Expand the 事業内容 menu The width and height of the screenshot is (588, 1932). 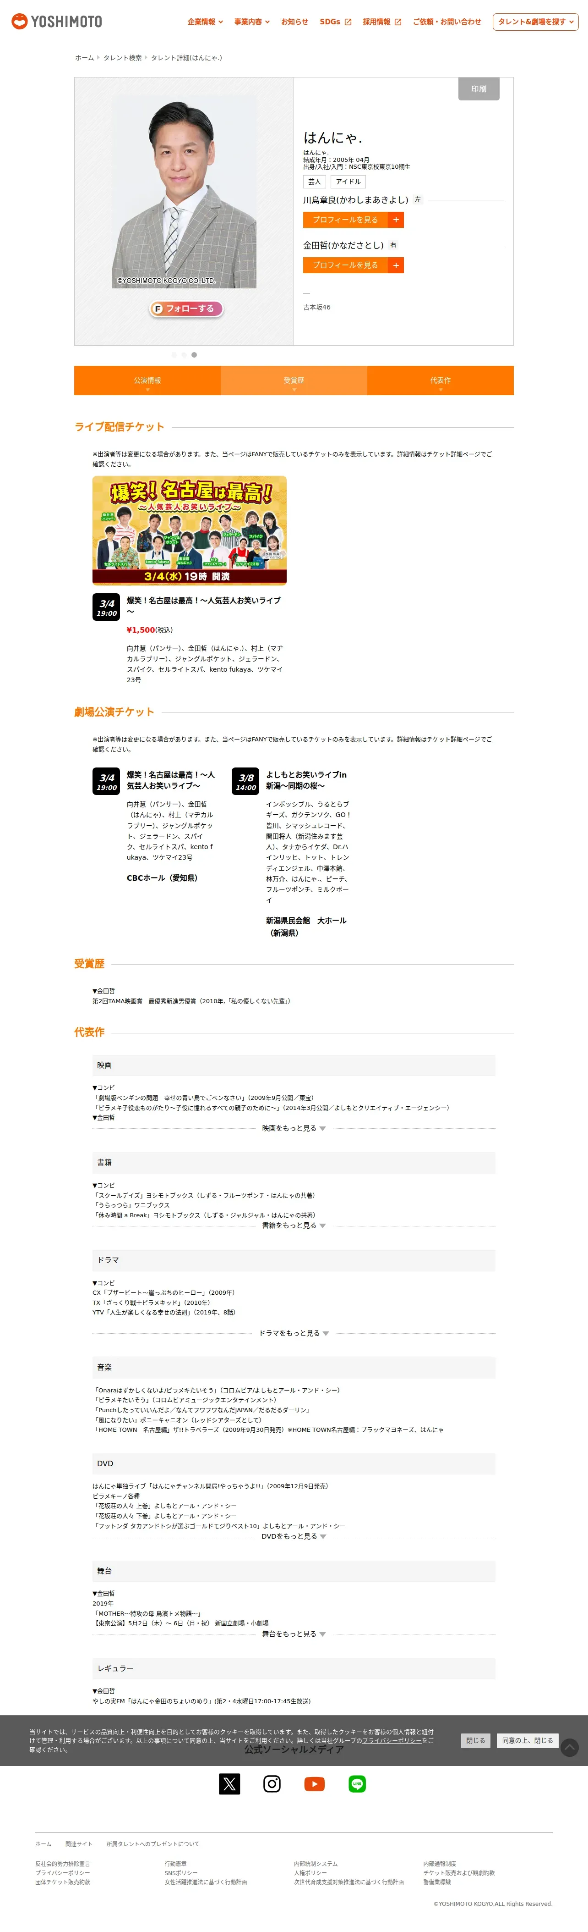pyautogui.click(x=252, y=22)
